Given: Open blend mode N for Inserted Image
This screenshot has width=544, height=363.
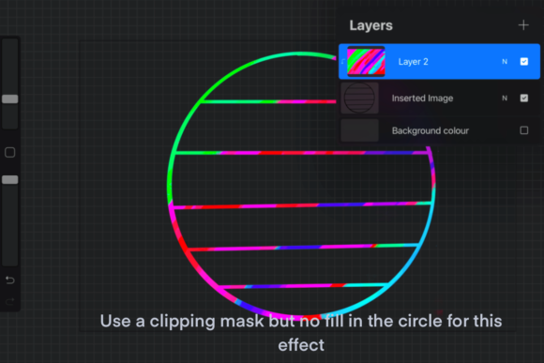Looking at the screenshot, I should pos(505,98).
